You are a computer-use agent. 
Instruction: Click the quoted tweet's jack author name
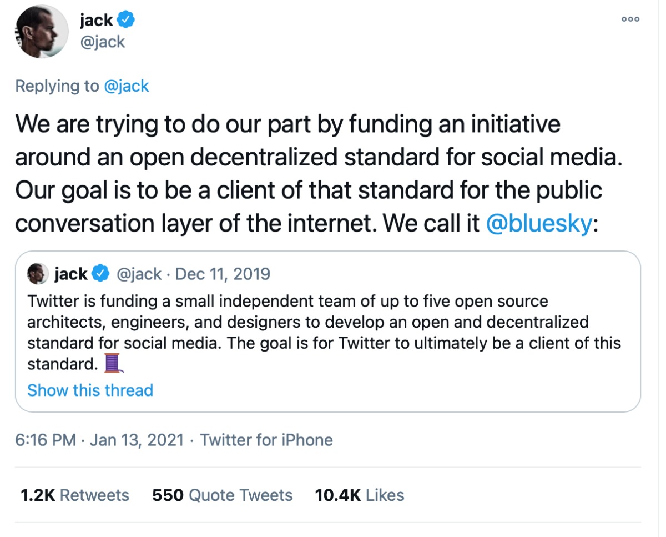point(71,274)
